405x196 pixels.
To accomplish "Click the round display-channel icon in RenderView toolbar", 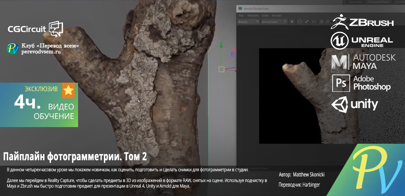I will point(292,22).
